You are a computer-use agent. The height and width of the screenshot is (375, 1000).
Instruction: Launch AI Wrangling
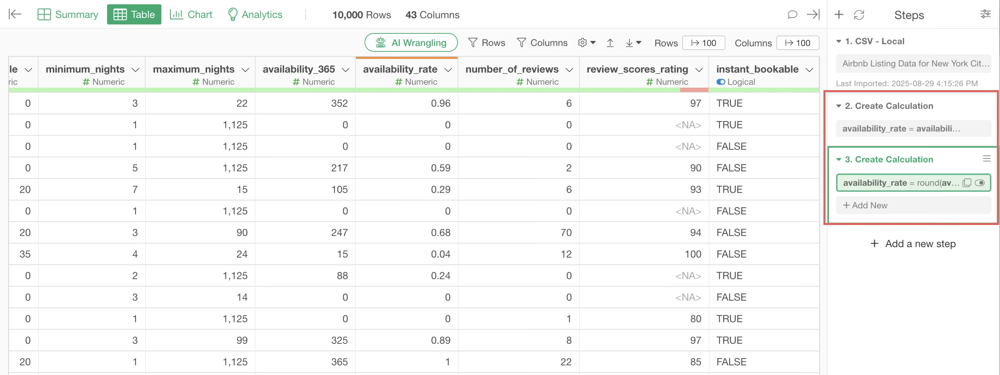point(411,42)
